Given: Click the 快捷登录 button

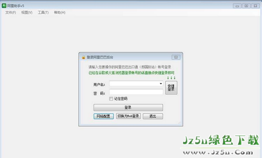Looking at the screenshot, I should pos(171,88).
